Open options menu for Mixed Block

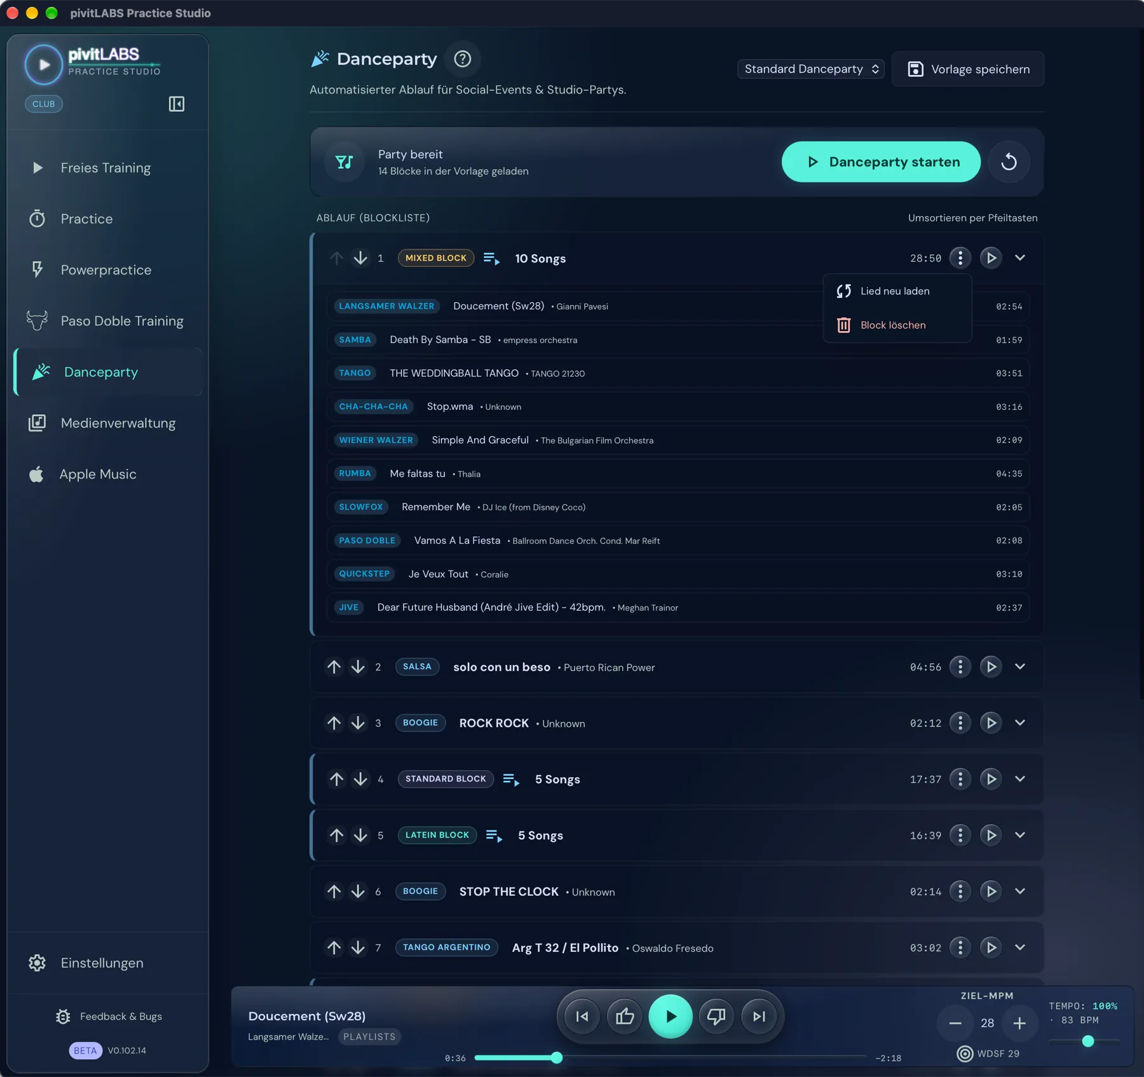coord(960,258)
